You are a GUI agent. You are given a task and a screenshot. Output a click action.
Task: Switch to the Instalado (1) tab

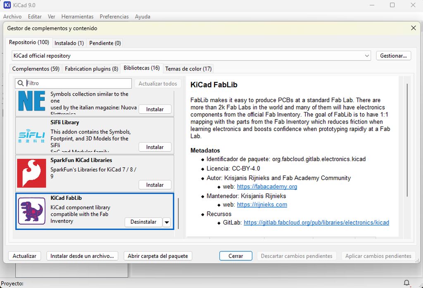[x=69, y=43]
